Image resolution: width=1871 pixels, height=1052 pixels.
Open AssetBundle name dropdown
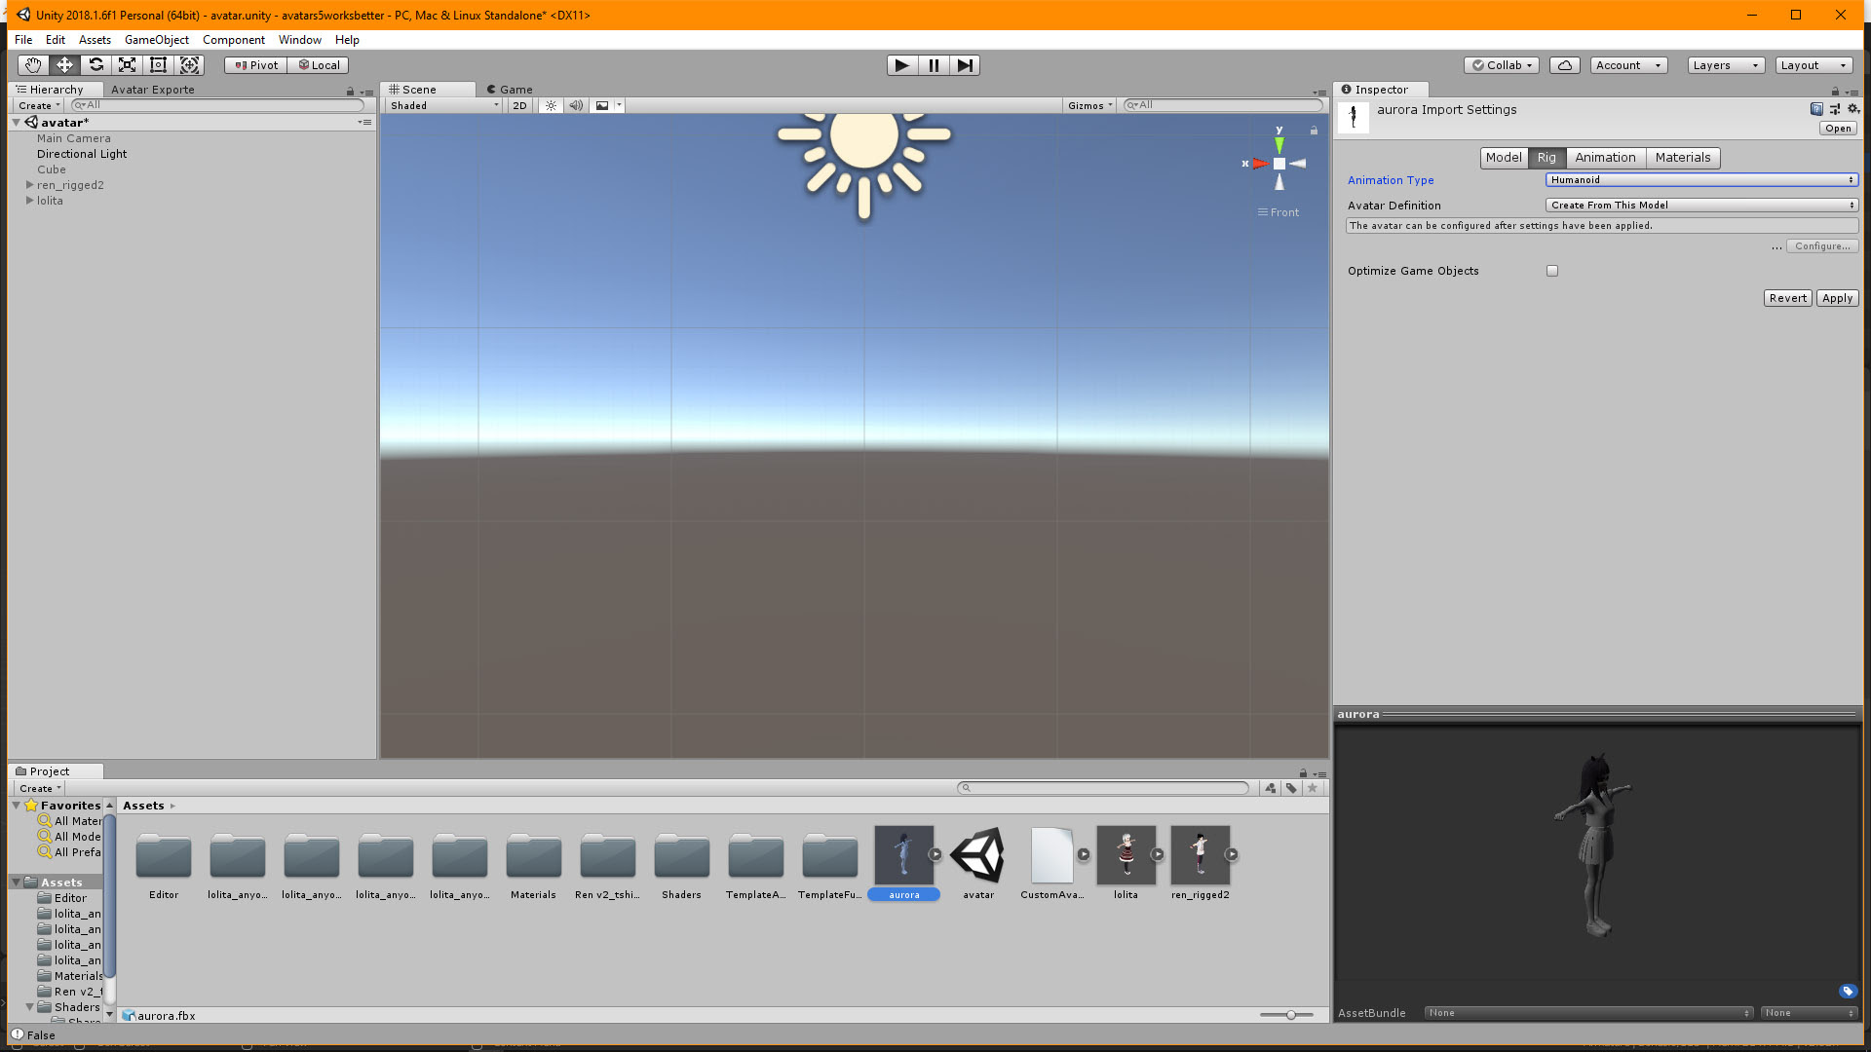coord(1588,1013)
